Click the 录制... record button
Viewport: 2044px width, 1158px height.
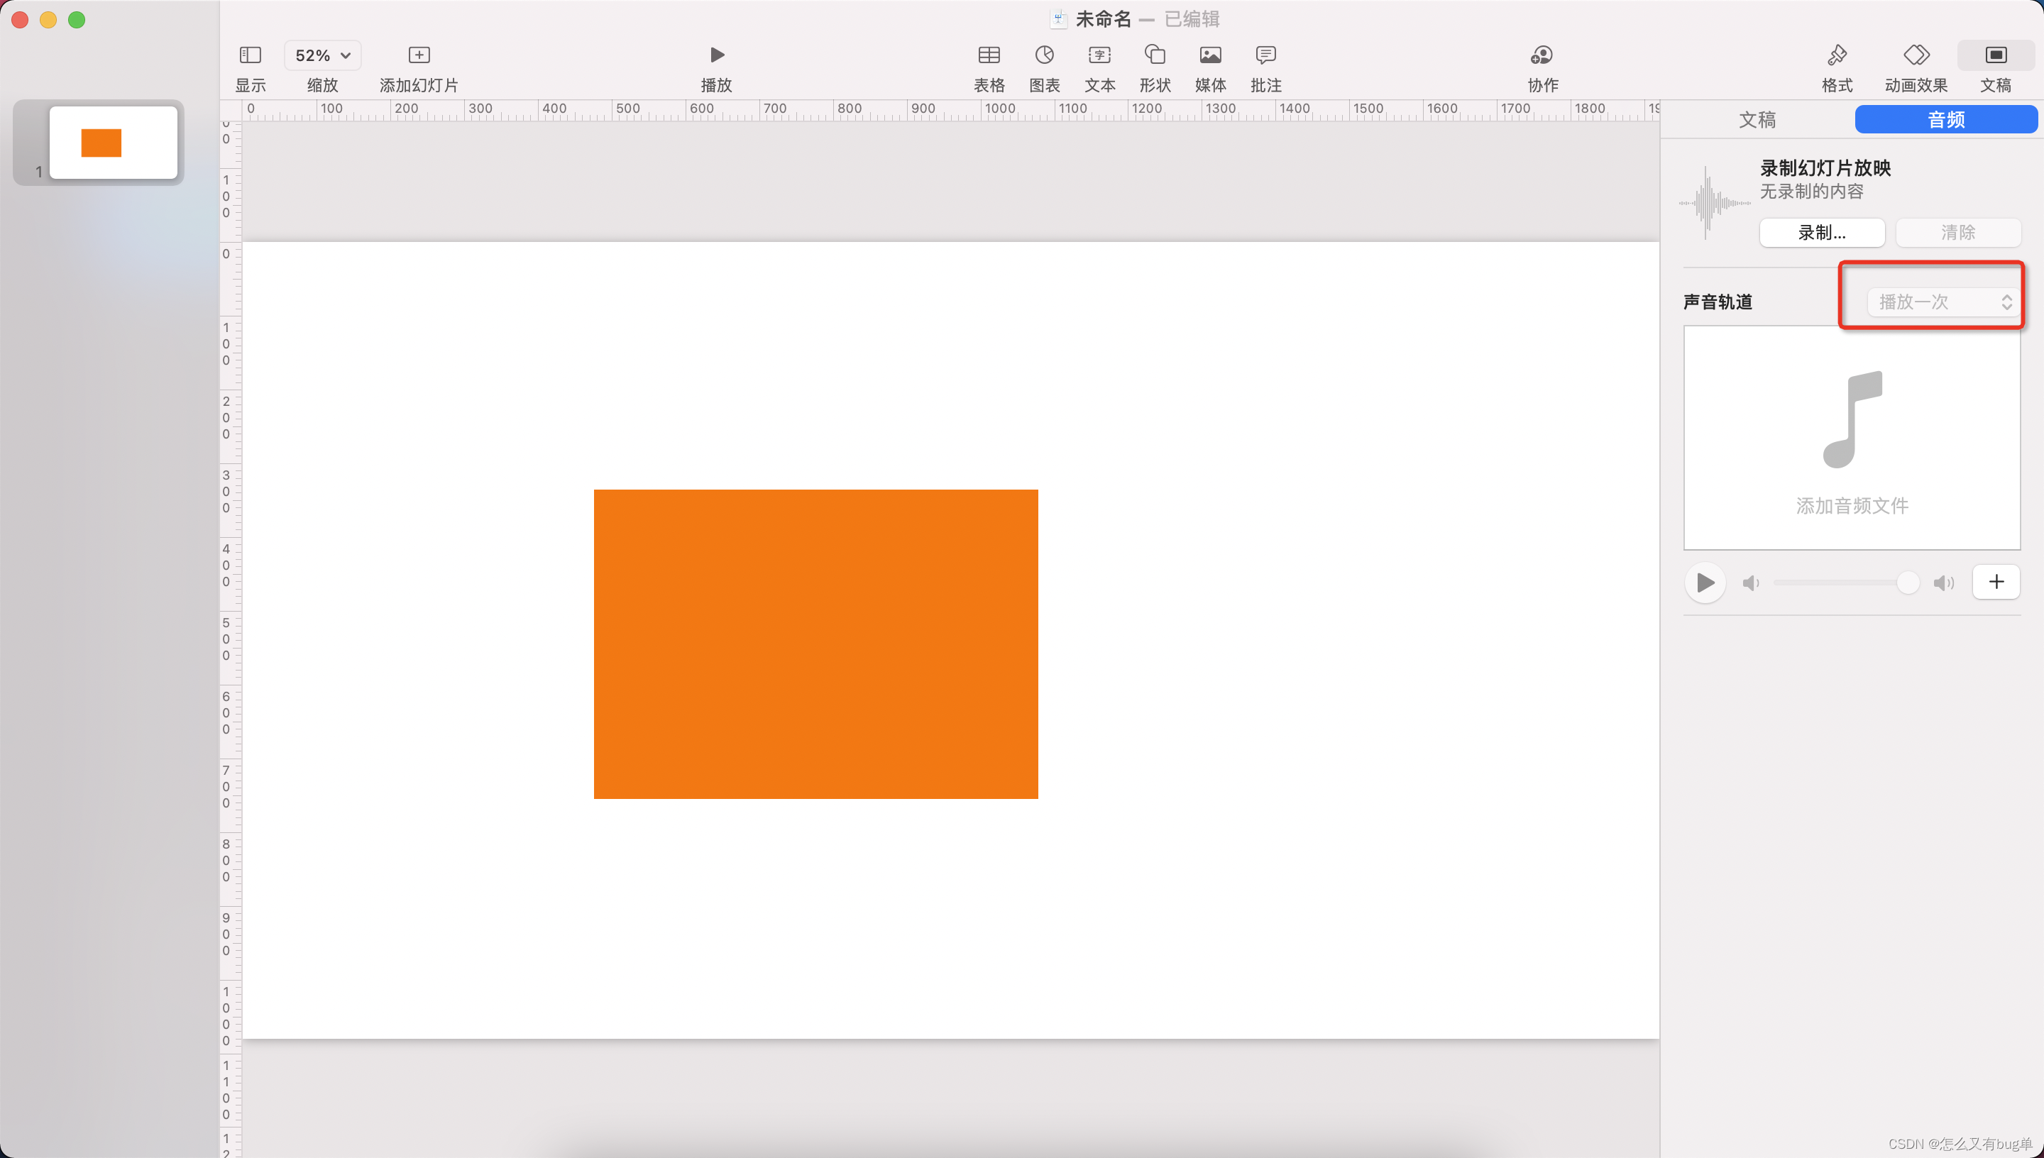coord(1820,232)
